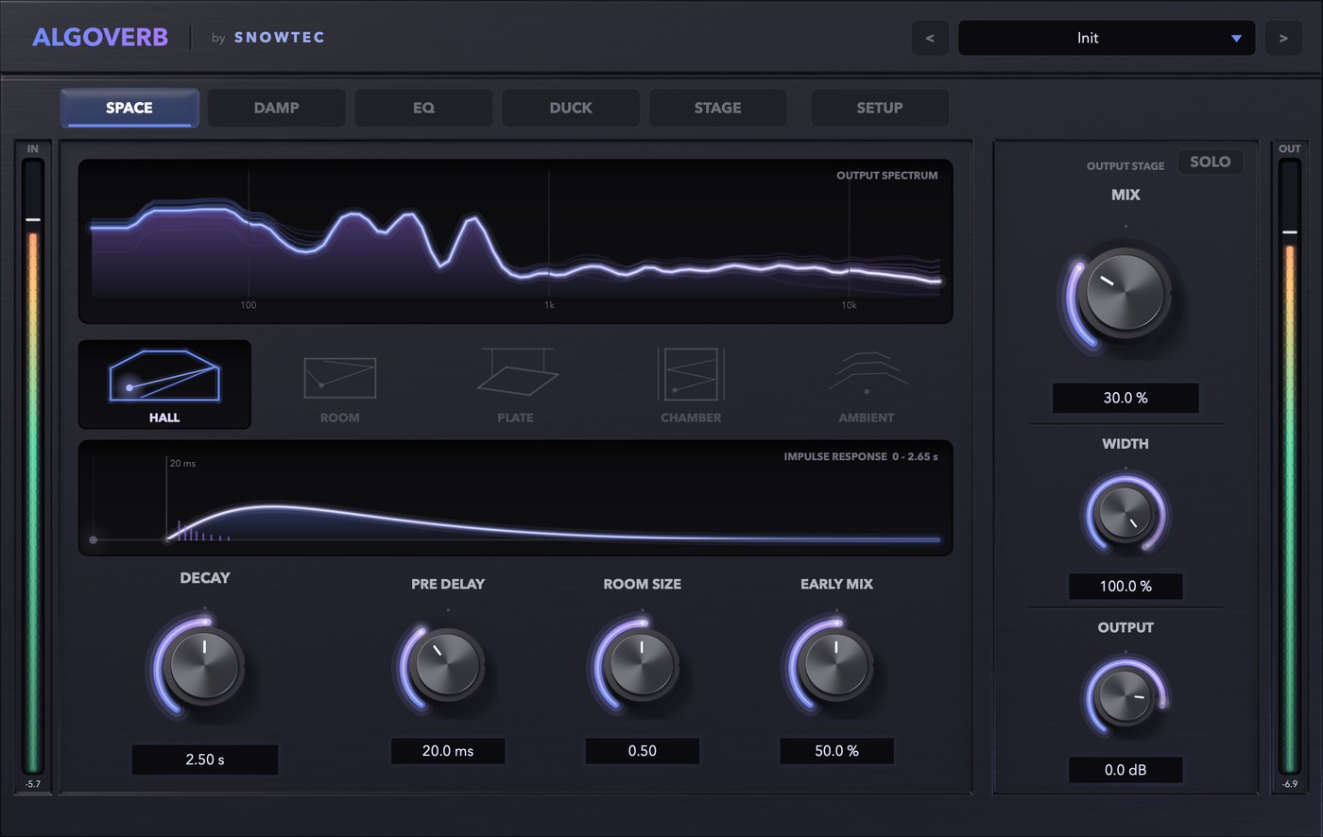
Task: Click the input level meter
Action: click(33, 467)
